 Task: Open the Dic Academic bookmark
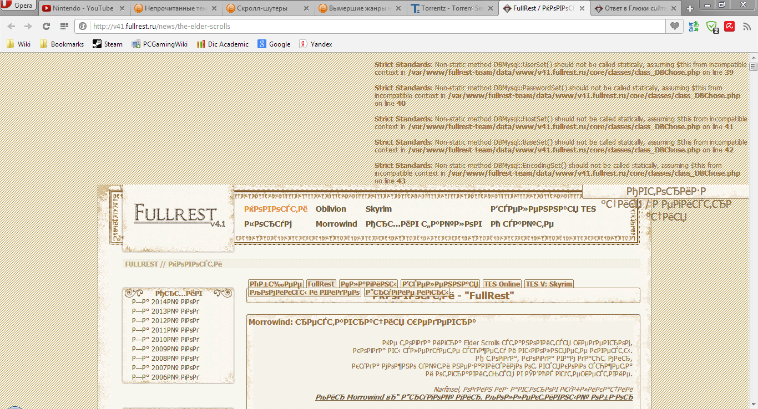pos(223,44)
